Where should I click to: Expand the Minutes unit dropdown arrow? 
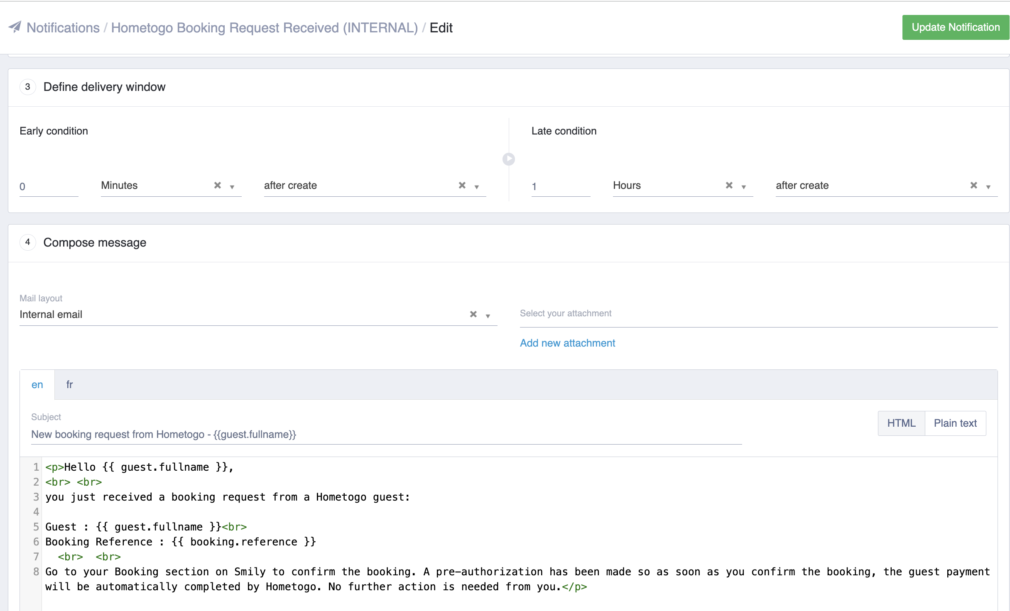233,187
